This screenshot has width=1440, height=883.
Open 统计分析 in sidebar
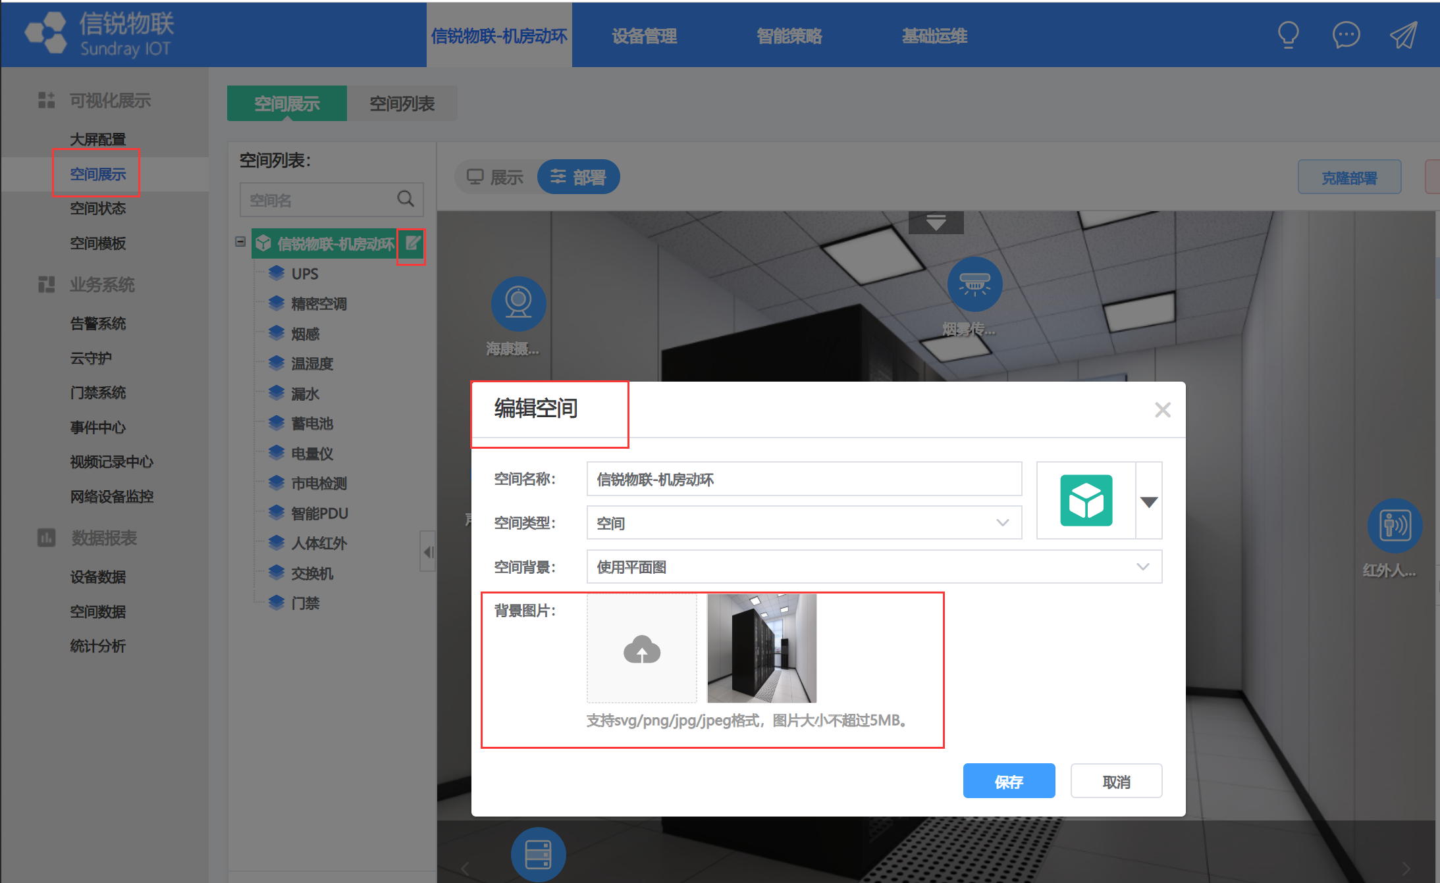click(98, 645)
